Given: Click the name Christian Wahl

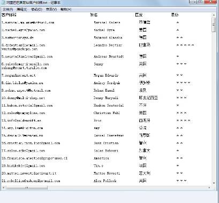Looking at the screenshot, I should point(107,113).
